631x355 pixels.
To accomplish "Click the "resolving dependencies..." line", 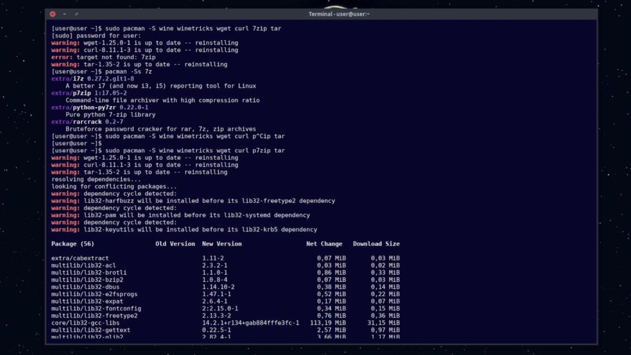I will point(96,179).
